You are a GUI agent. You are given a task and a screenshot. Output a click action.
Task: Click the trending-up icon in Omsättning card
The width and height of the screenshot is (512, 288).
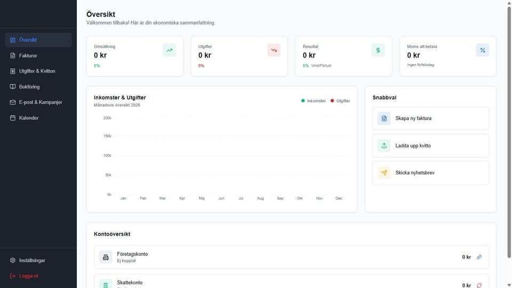169,50
